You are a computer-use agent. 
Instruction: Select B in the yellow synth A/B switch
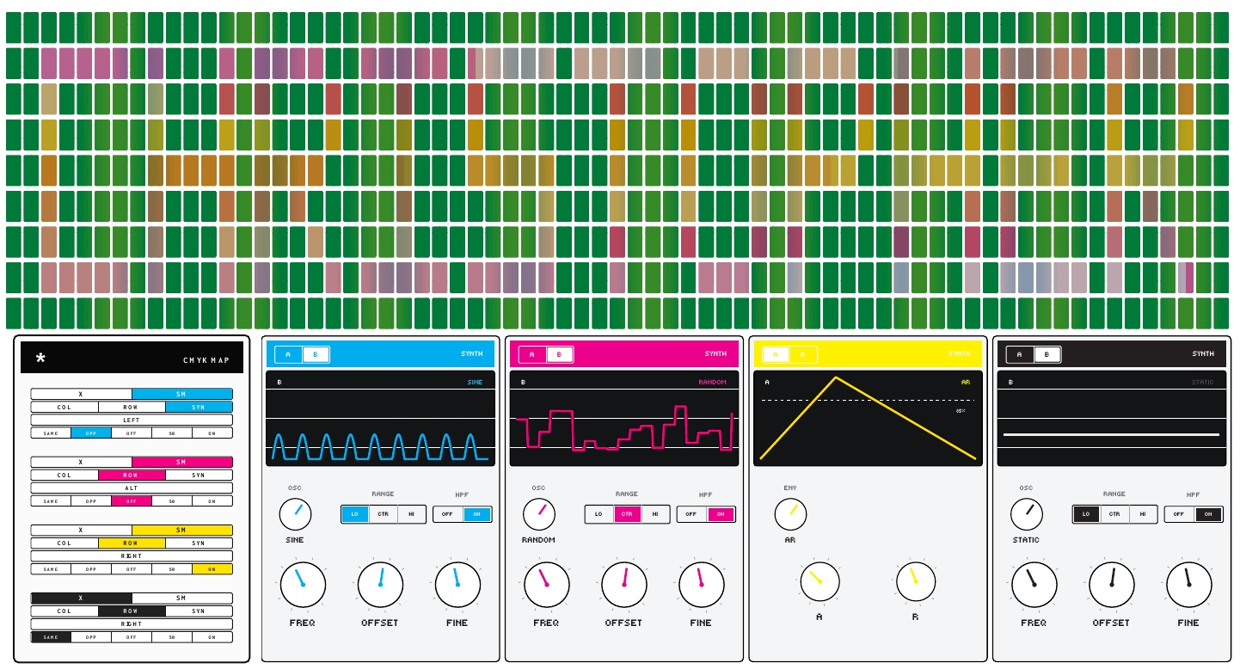(803, 354)
